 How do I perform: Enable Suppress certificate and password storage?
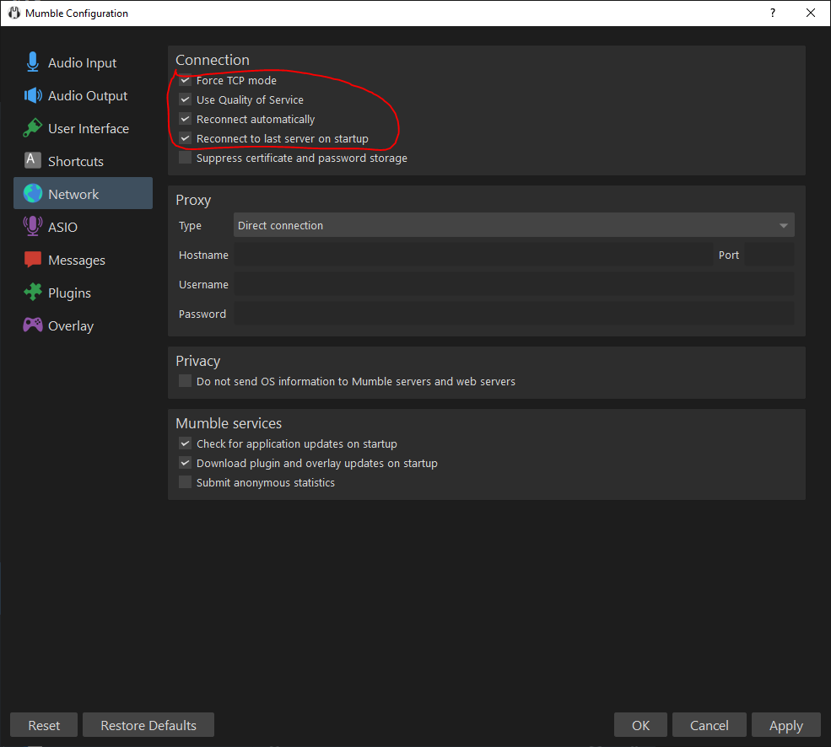pyautogui.click(x=185, y=158)
